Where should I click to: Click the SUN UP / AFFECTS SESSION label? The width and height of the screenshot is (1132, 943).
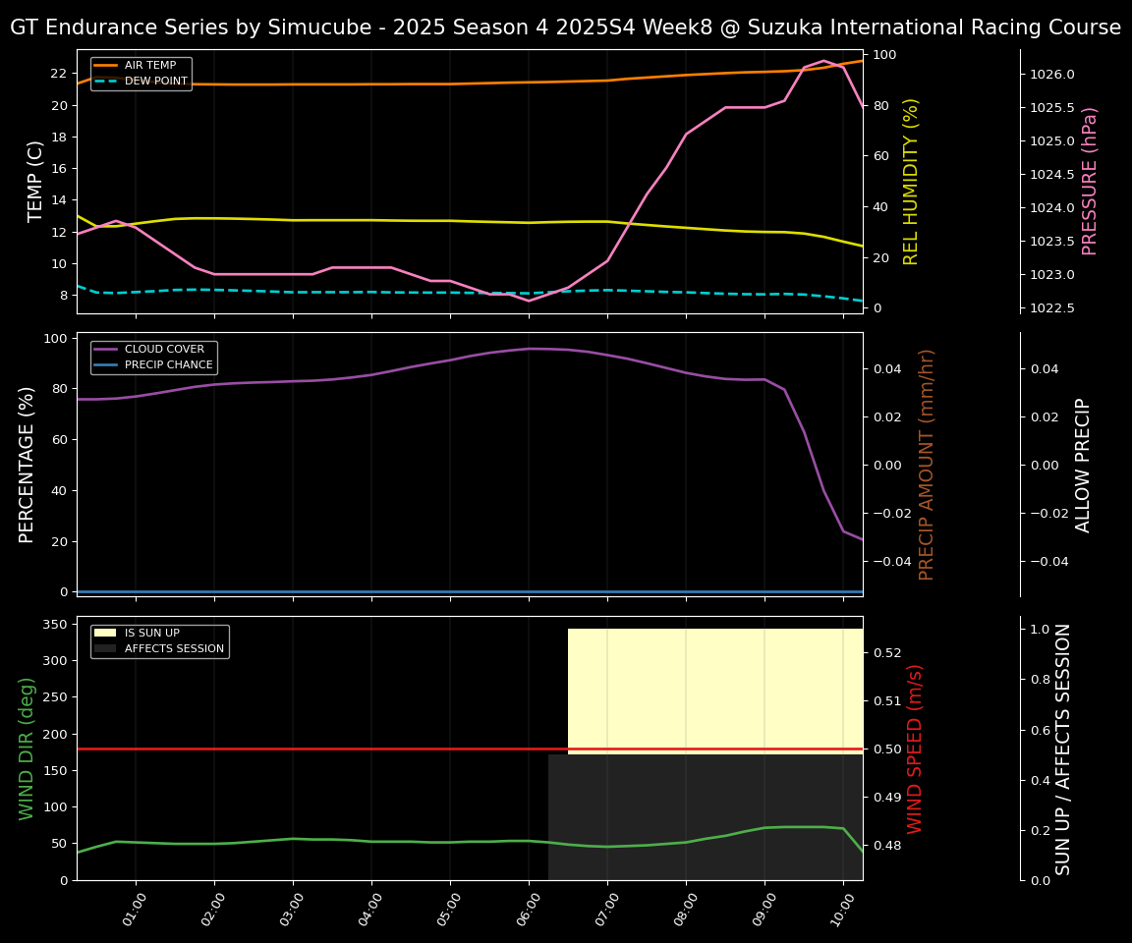pos(1063,748)
